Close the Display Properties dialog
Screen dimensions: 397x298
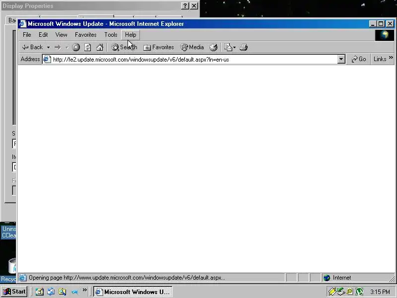194,6
